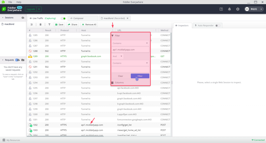The image size is (266, 143).
Task: Click the Upgrade button
Action: pyautogui.click(x=31, y=9)
